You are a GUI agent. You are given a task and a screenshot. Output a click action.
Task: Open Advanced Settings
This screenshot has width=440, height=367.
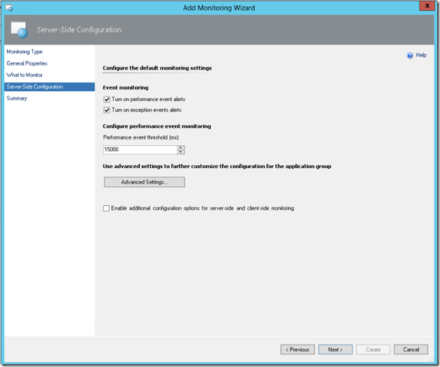point(144,182)
